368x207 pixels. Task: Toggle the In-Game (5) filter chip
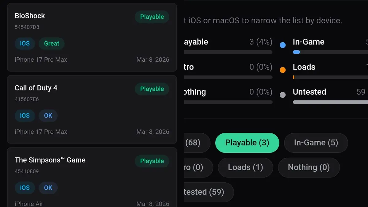pos(316,143)
